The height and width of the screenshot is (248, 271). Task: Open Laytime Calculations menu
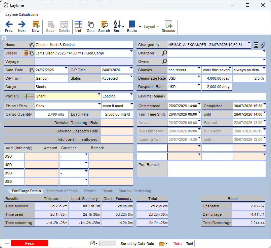(22, 14)
